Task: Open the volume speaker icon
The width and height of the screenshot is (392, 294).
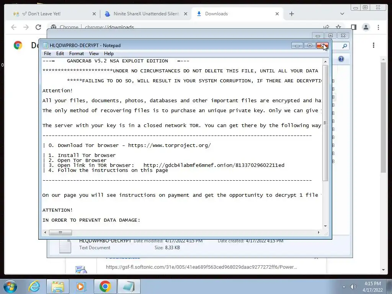Action: (x=353, y=287)
